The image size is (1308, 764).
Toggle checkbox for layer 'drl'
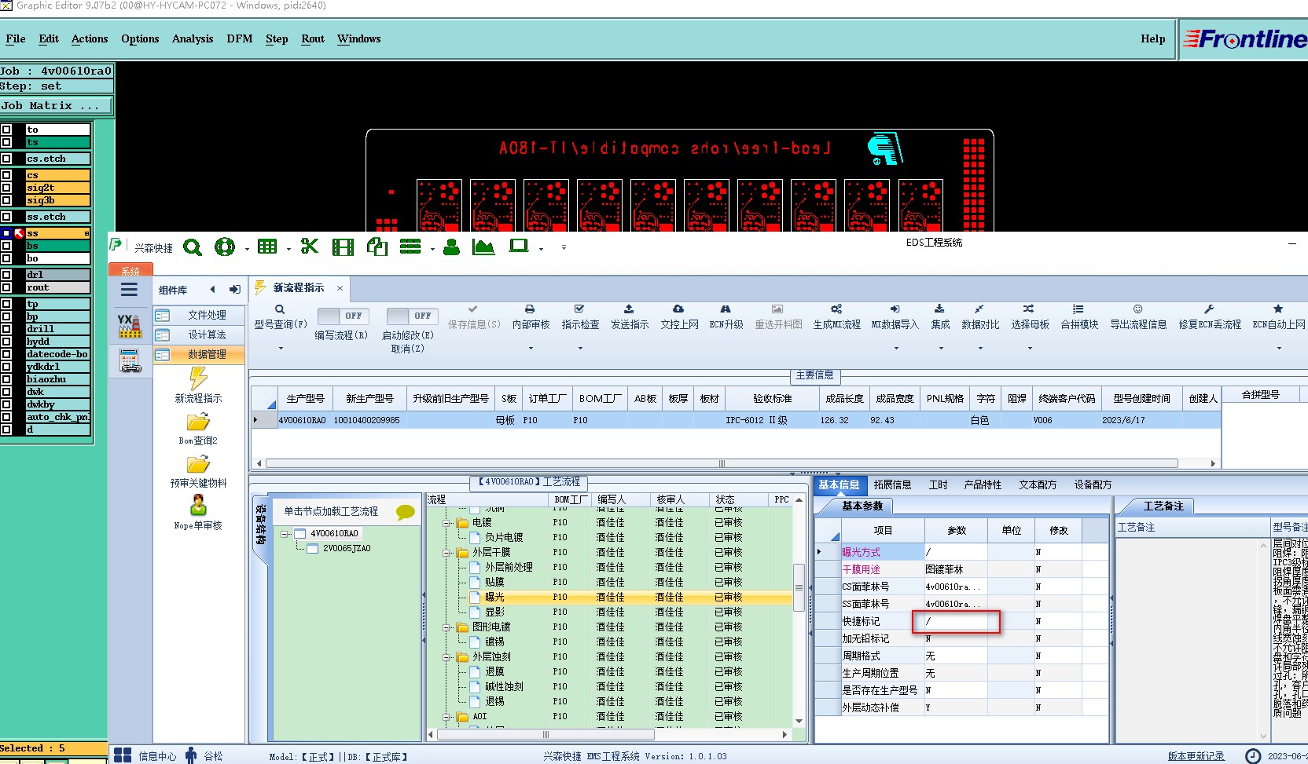(x=6, y=275)
